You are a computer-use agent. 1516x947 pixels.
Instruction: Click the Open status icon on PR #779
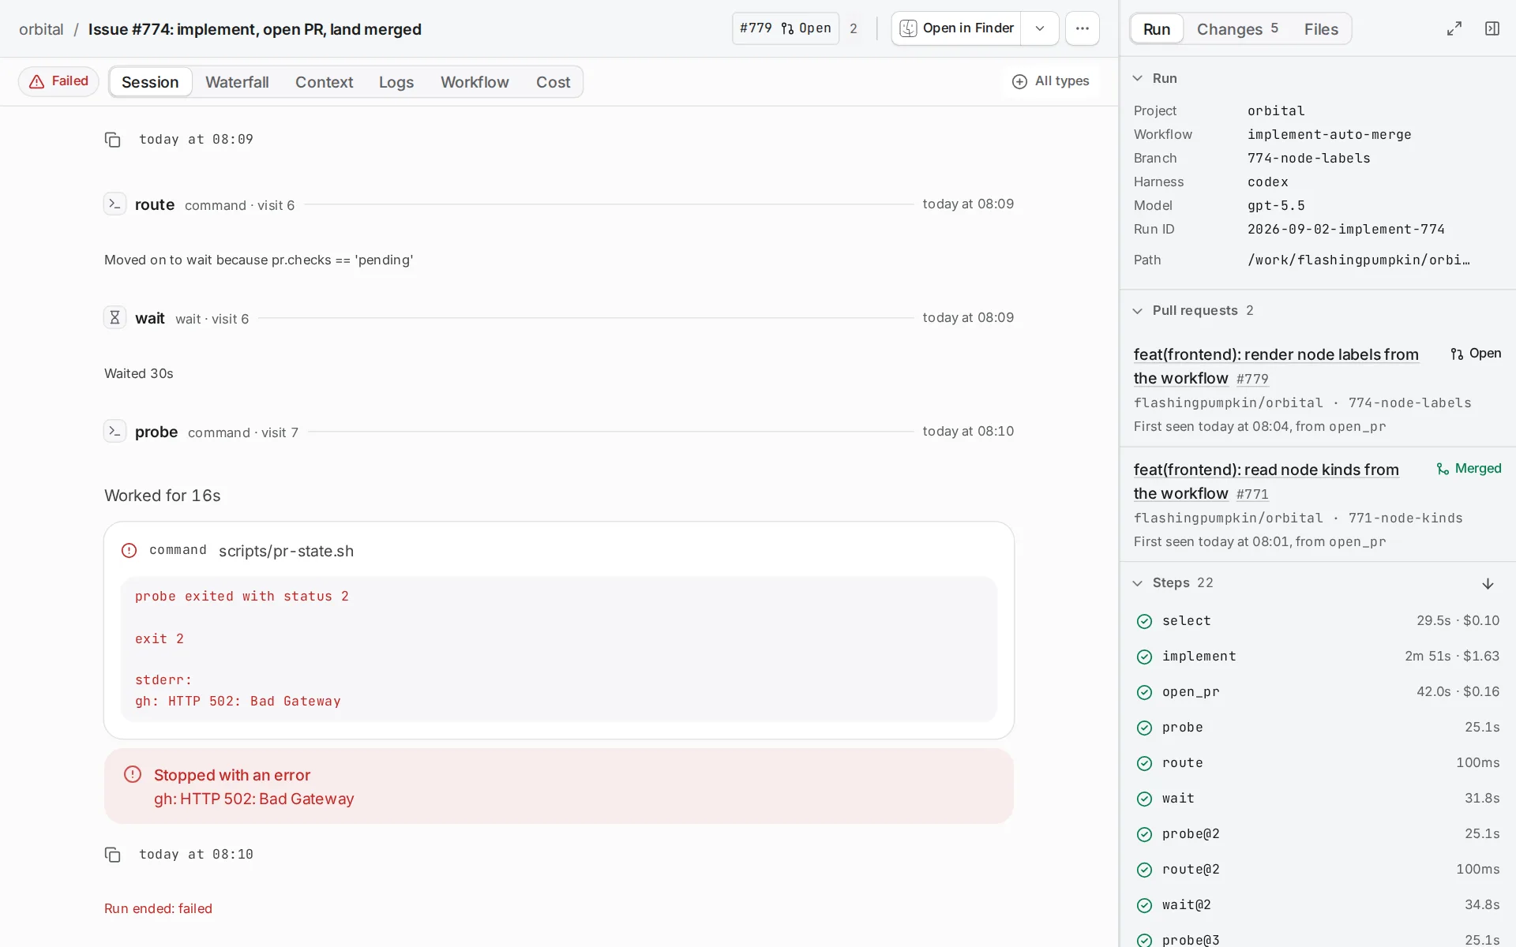[x=1457, y=354]
